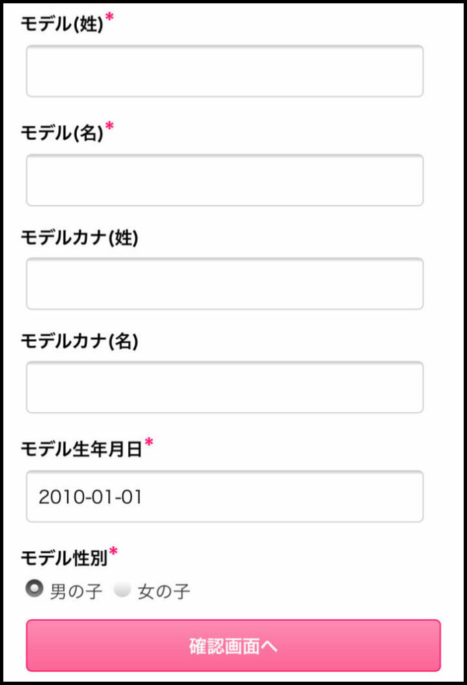The width and height of the screenshot is (467, 685).
Task: Submit with the pink 確認画面へ button
Action: 234,646
